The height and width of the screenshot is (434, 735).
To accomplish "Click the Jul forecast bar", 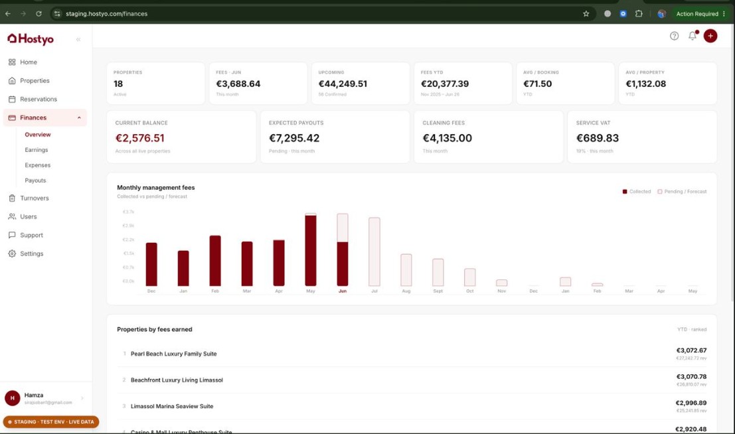I will click(374, 252).
